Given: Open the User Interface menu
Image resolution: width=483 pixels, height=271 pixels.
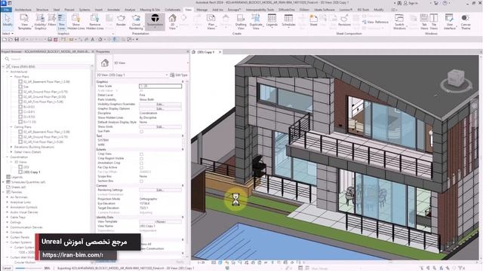Looking at the screenshot, I should point(450,22).
